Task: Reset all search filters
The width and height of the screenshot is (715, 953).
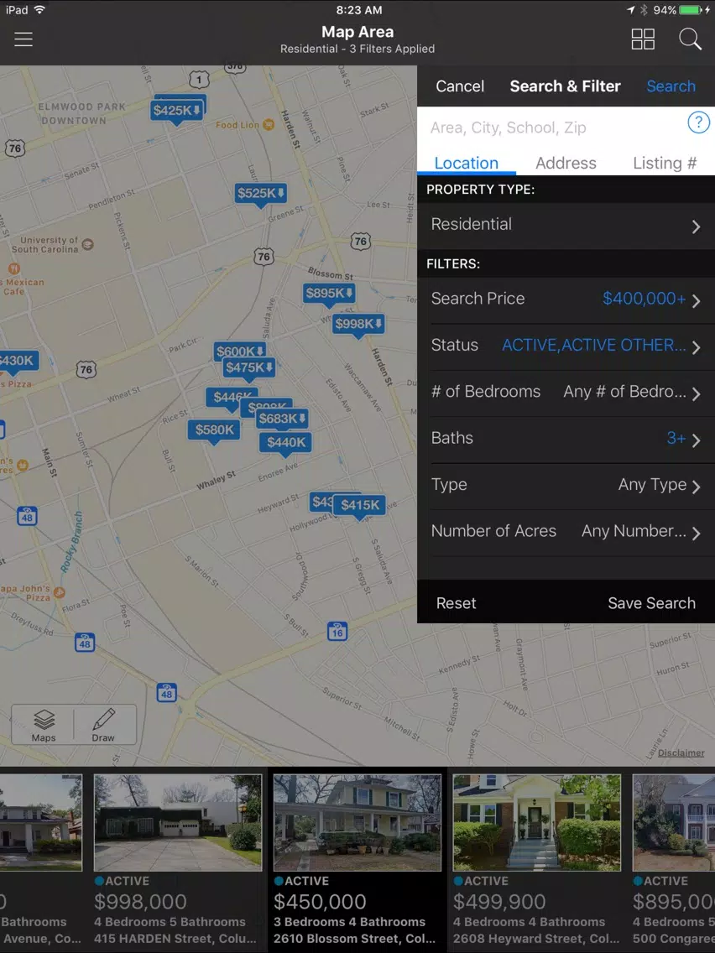Action: (x=456, y=603)
